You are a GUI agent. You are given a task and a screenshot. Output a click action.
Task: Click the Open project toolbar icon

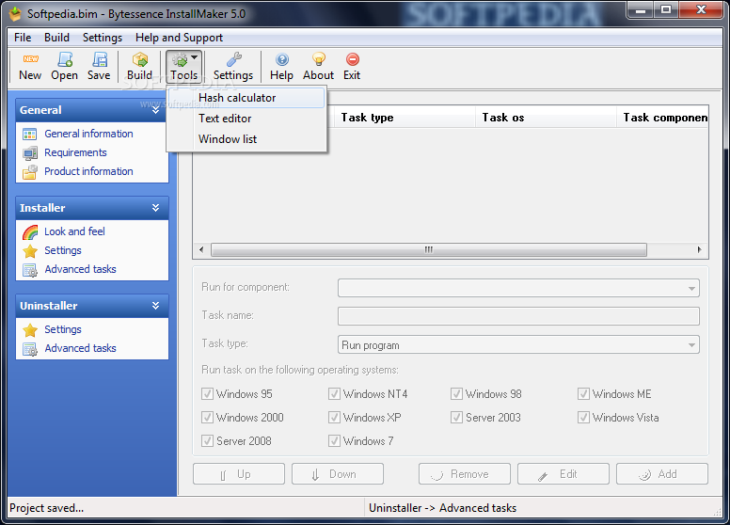point(65,59)
